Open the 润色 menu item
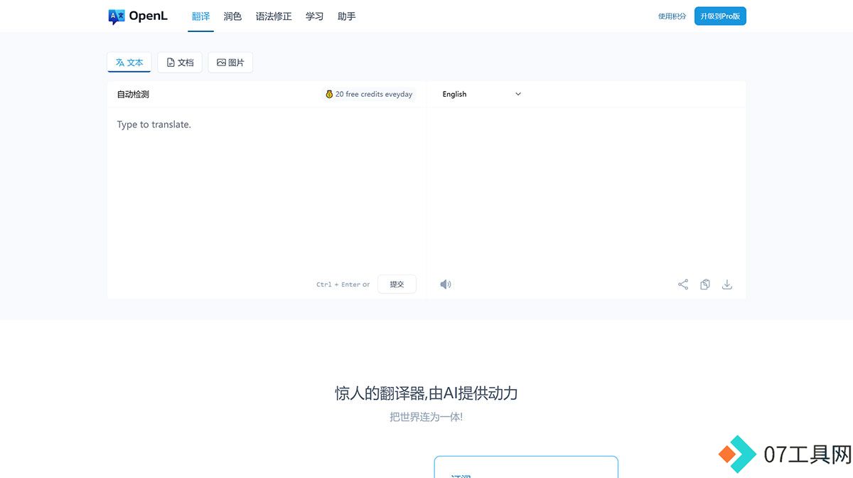The height and width of the screenshot is (478, 853). point(232,16)
